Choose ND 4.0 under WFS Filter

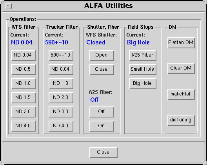point(23,126)
